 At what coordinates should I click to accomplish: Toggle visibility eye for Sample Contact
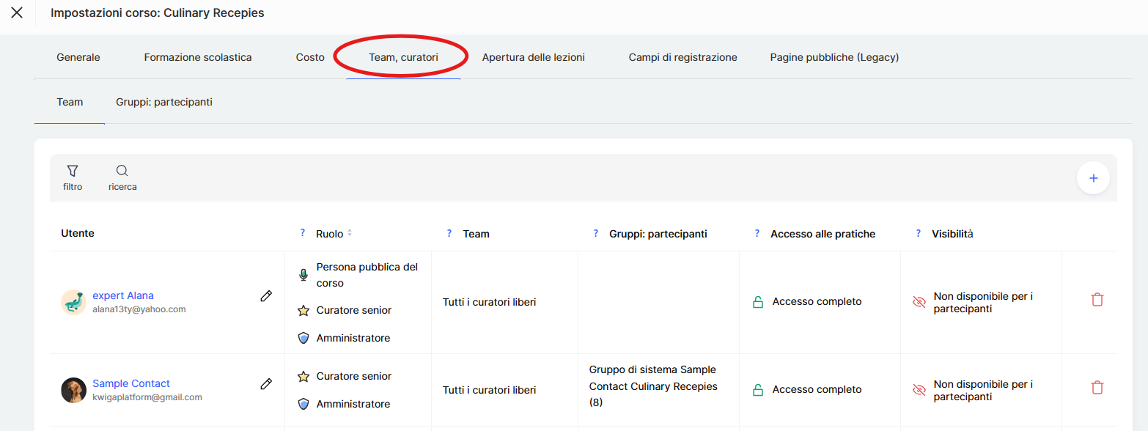[919, 390]
